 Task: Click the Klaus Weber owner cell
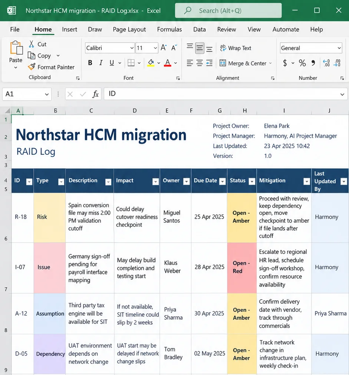[x=175, y=268]
